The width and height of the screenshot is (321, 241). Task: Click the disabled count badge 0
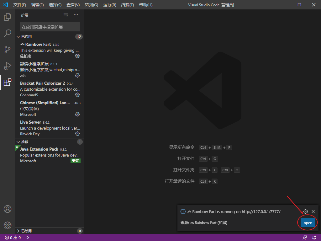point(80,231)
